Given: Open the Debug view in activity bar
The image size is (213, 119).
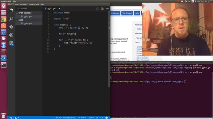Looking at the screenshot, I should (x=11, y=35).
